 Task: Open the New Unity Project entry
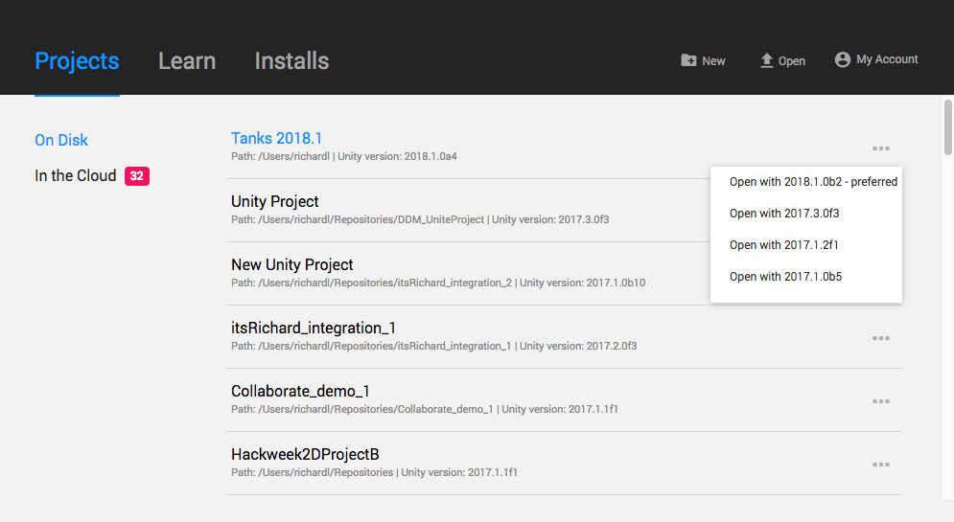tap(292, 264)
